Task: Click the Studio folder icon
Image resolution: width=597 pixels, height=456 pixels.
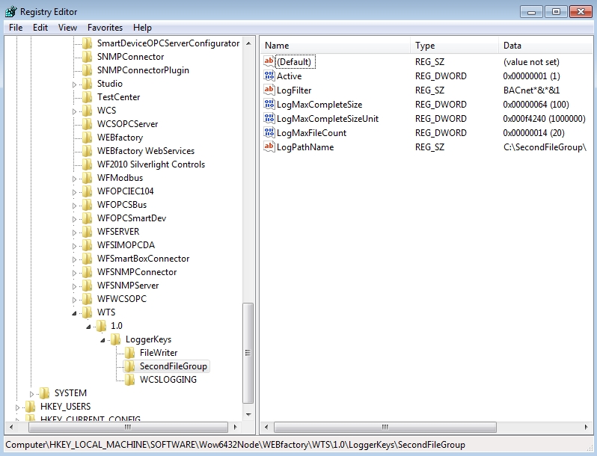Action: [88, 84]
